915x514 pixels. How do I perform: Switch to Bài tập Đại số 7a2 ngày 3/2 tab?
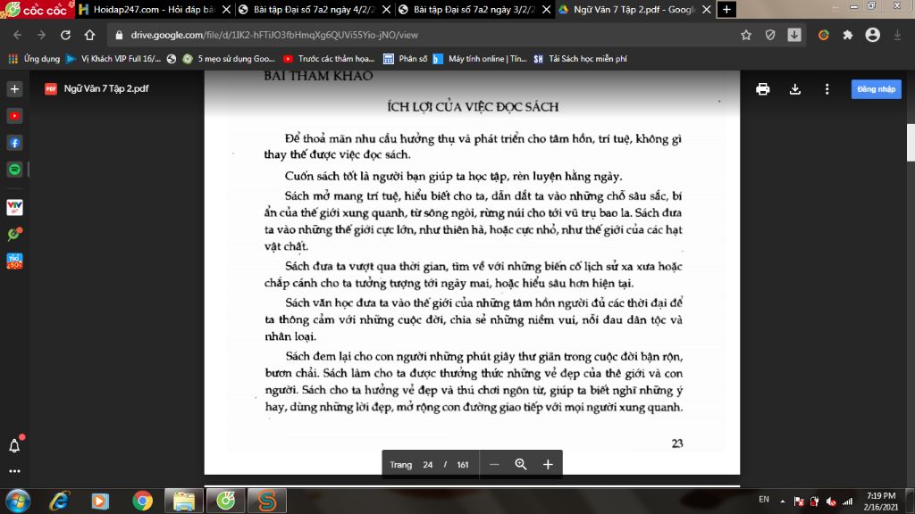pos(474,9)
